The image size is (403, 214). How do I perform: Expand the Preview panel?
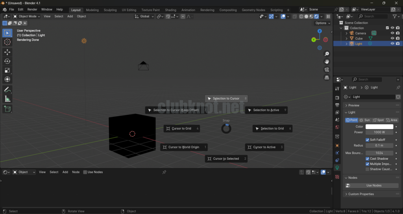tap(354, 105)
